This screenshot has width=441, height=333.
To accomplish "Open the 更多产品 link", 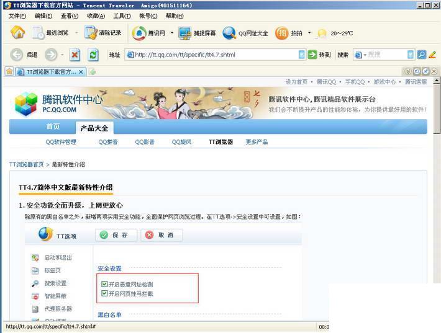I will point(257,142).
